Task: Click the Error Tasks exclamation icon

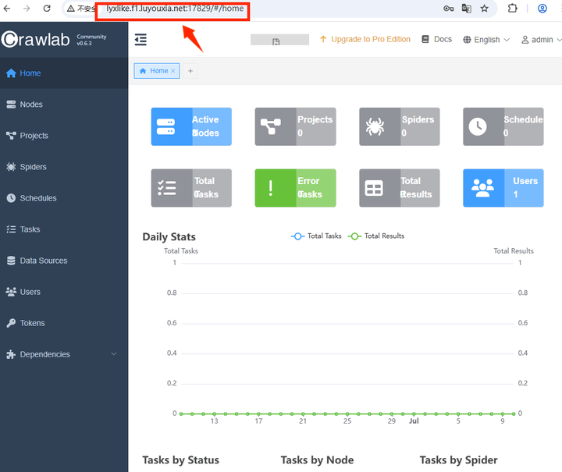Action: [271, 188]
